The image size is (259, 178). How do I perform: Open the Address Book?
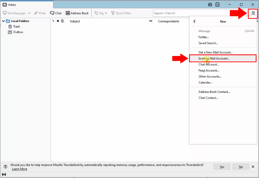(77, 13)
